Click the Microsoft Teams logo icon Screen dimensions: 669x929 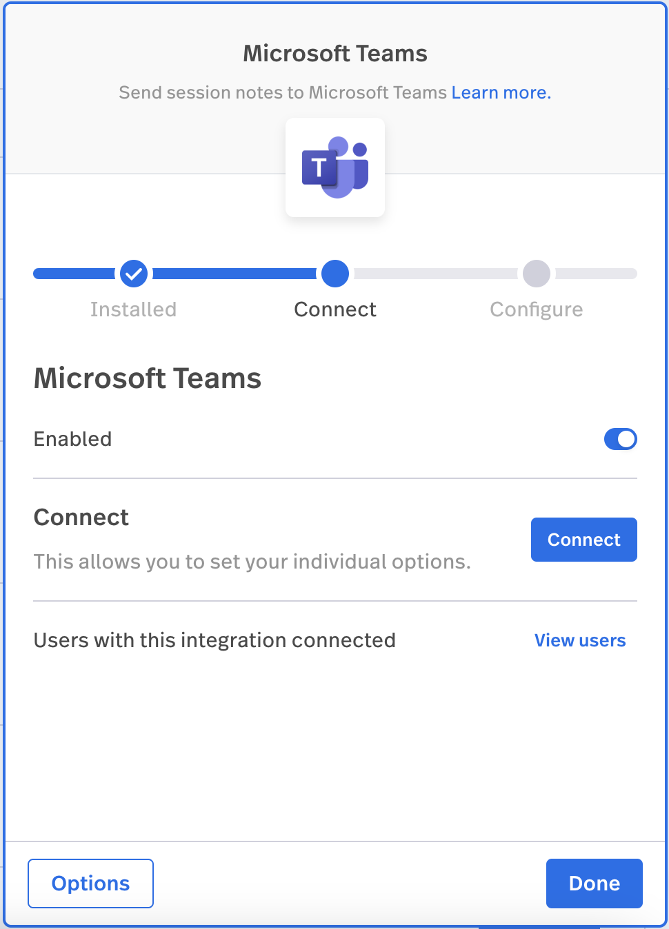(x=335, y=167)
